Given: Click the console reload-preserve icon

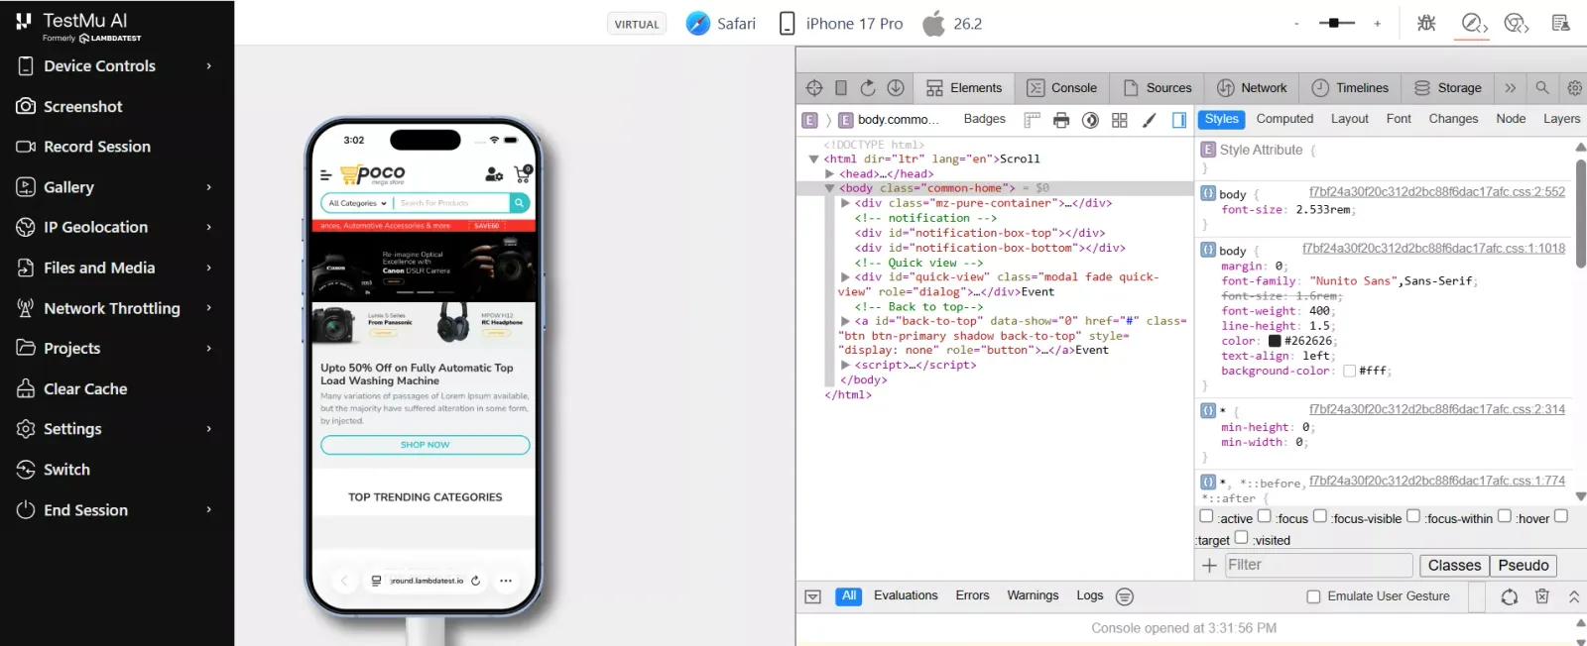Looking at the screenshot, I should pyautogui.click(x=1510, y=596).
